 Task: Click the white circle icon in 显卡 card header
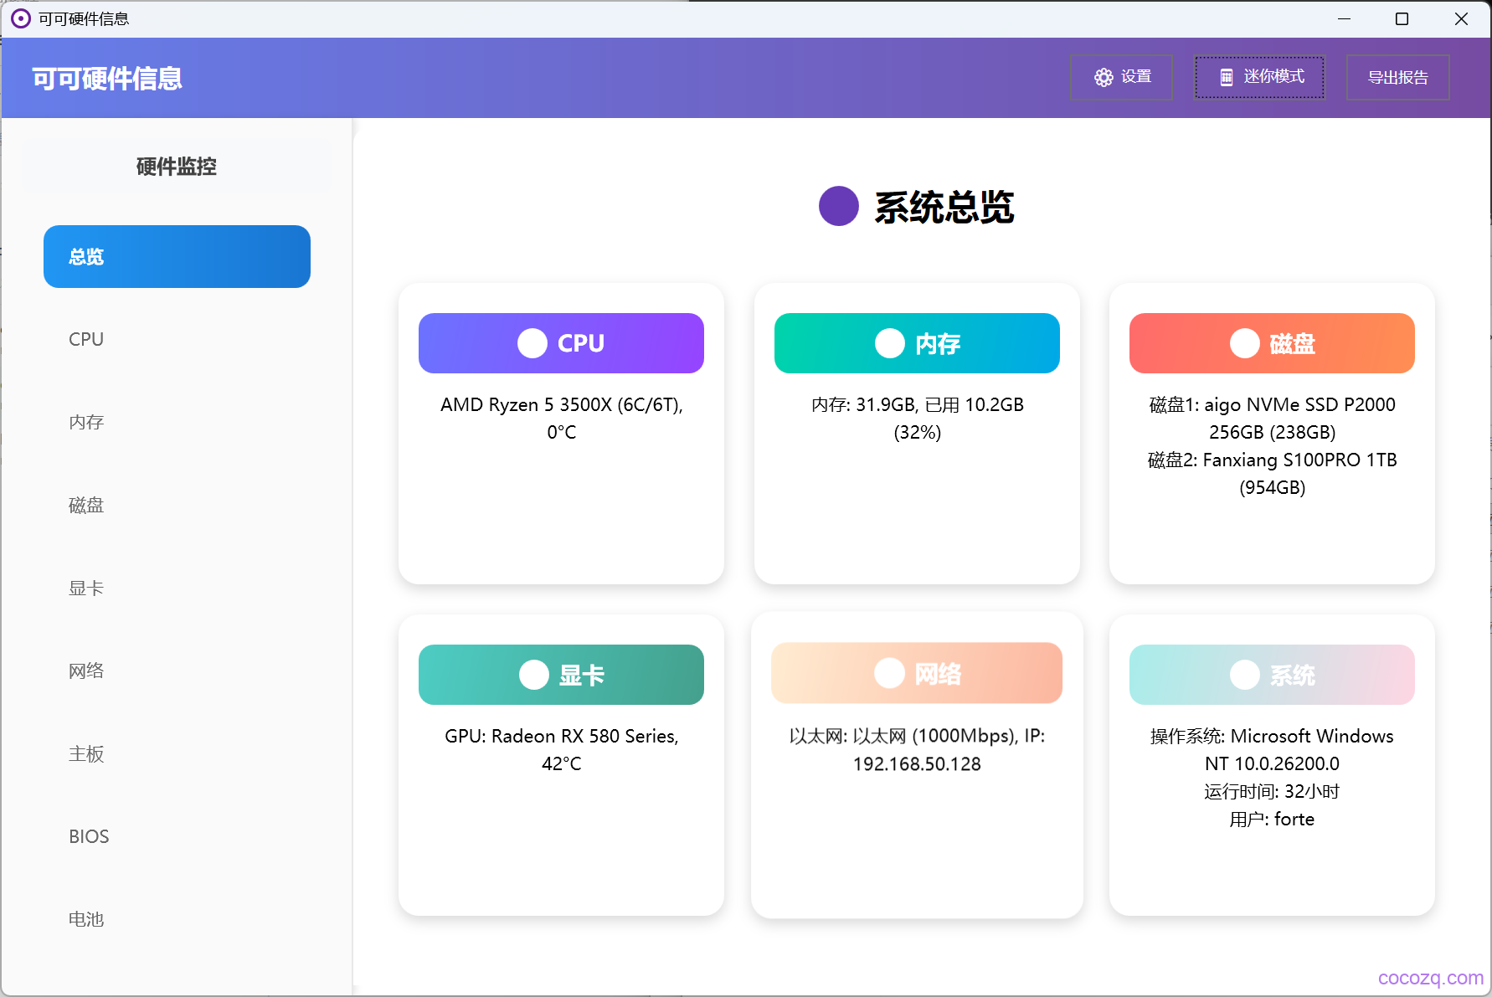tap(534, 675)
